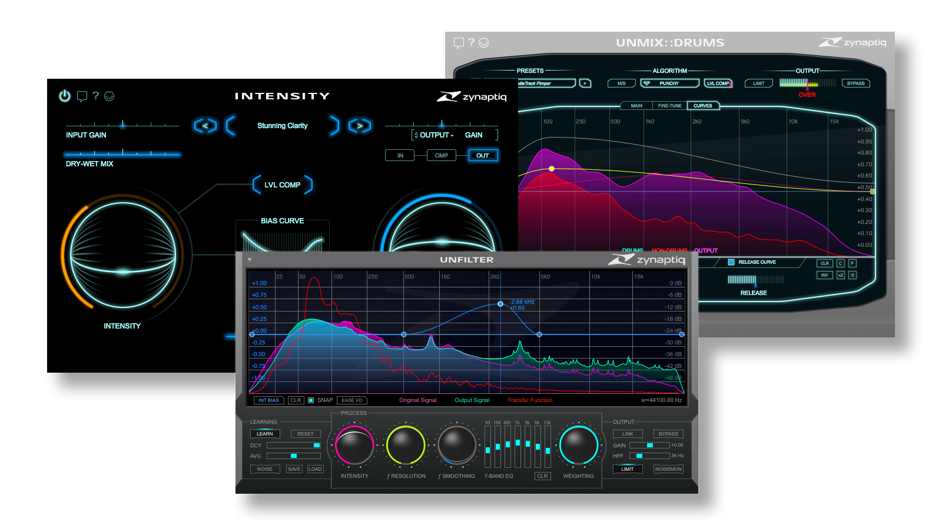Switch to the MAIN tab in UNMIX::DRUMS
Image resolution: width=942 pixels, height=529 pixels.
point(636,106)
